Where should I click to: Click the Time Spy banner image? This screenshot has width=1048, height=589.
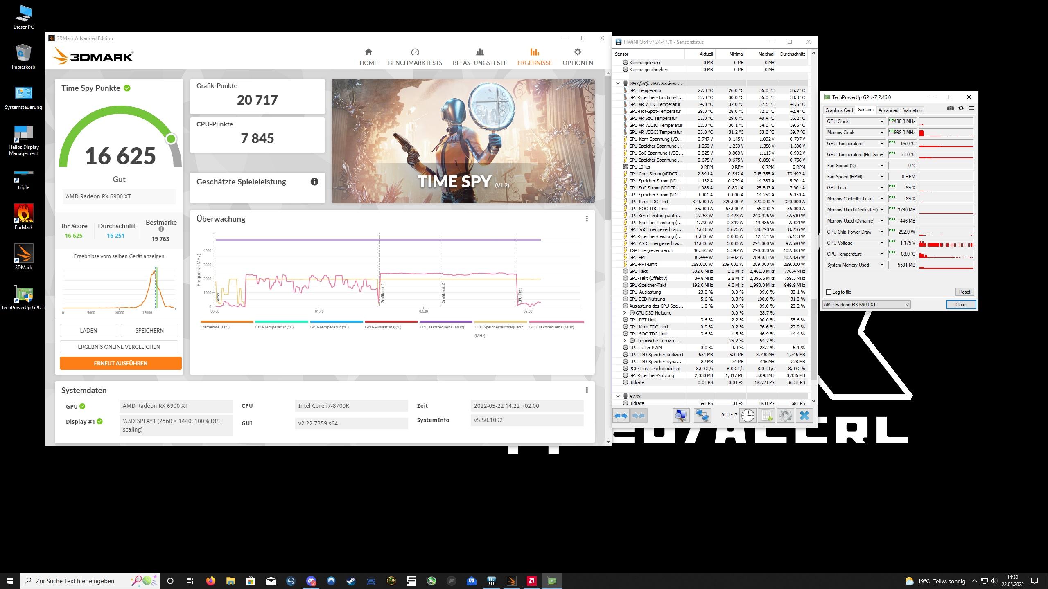(x=463, y=141)
